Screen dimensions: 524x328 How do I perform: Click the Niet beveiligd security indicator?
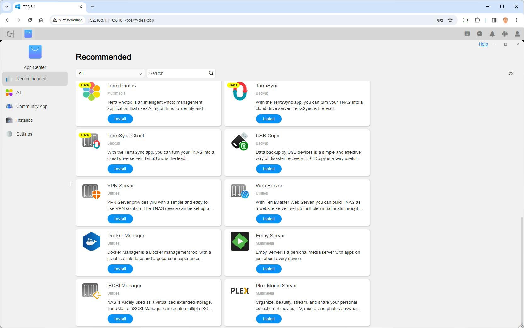click(68, 20)
